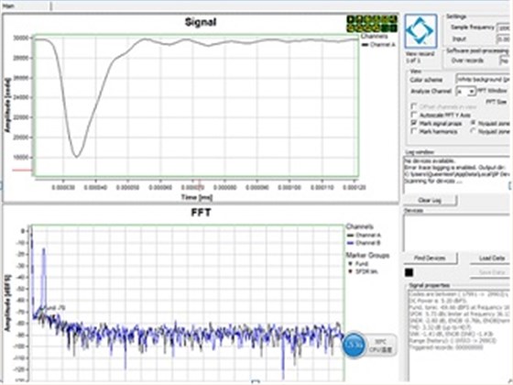513x385 pixels.
Task: Uncheck Mark signal props checkbox
Action: pyautogui.click(x=414, y=123)
